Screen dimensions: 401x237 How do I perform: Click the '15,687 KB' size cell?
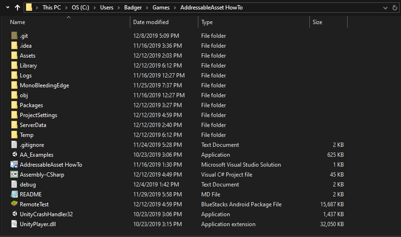pos(332,204)
